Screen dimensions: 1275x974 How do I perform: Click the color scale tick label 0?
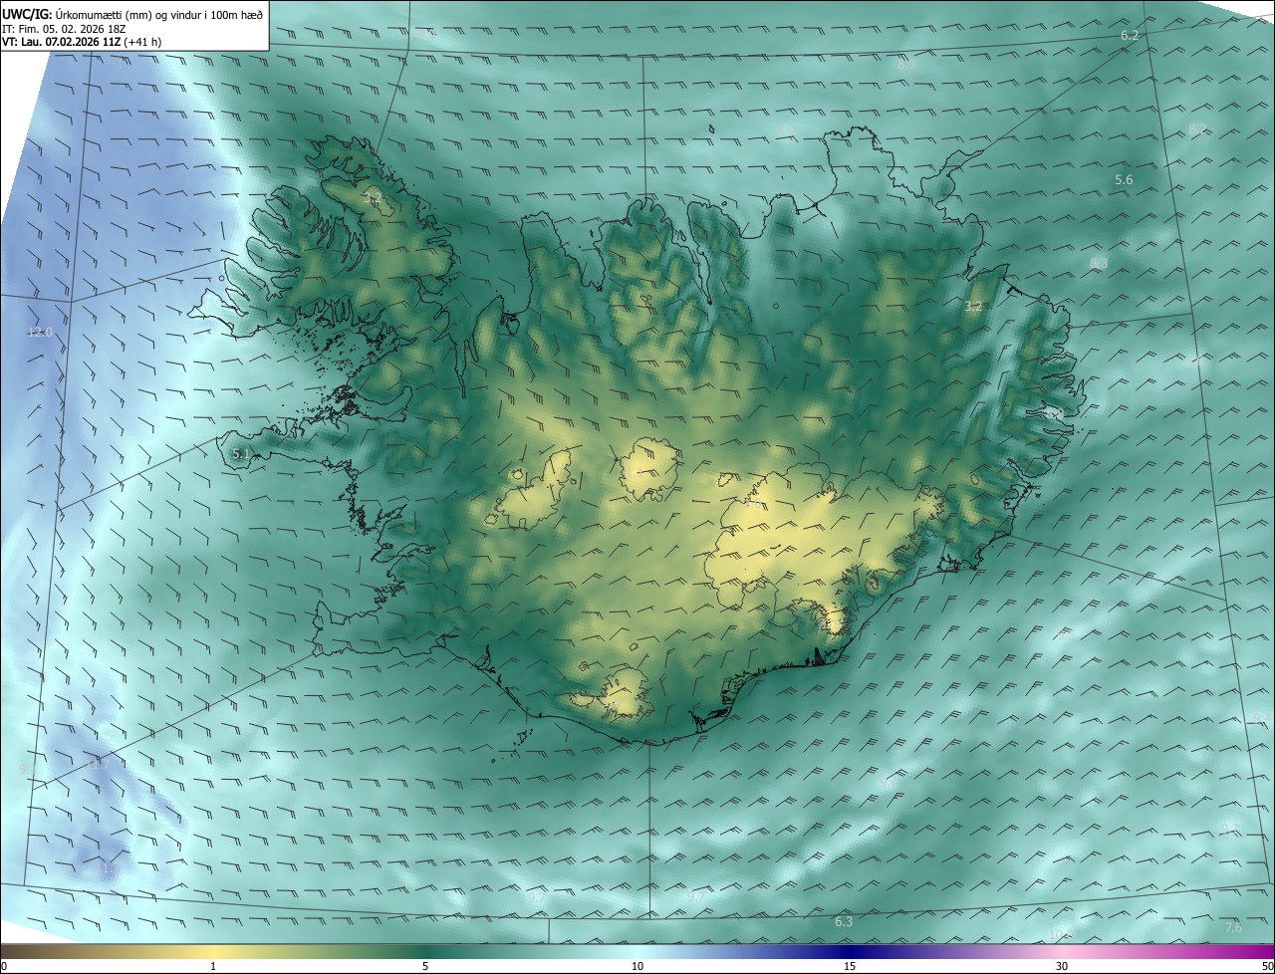tap(4, 966)
